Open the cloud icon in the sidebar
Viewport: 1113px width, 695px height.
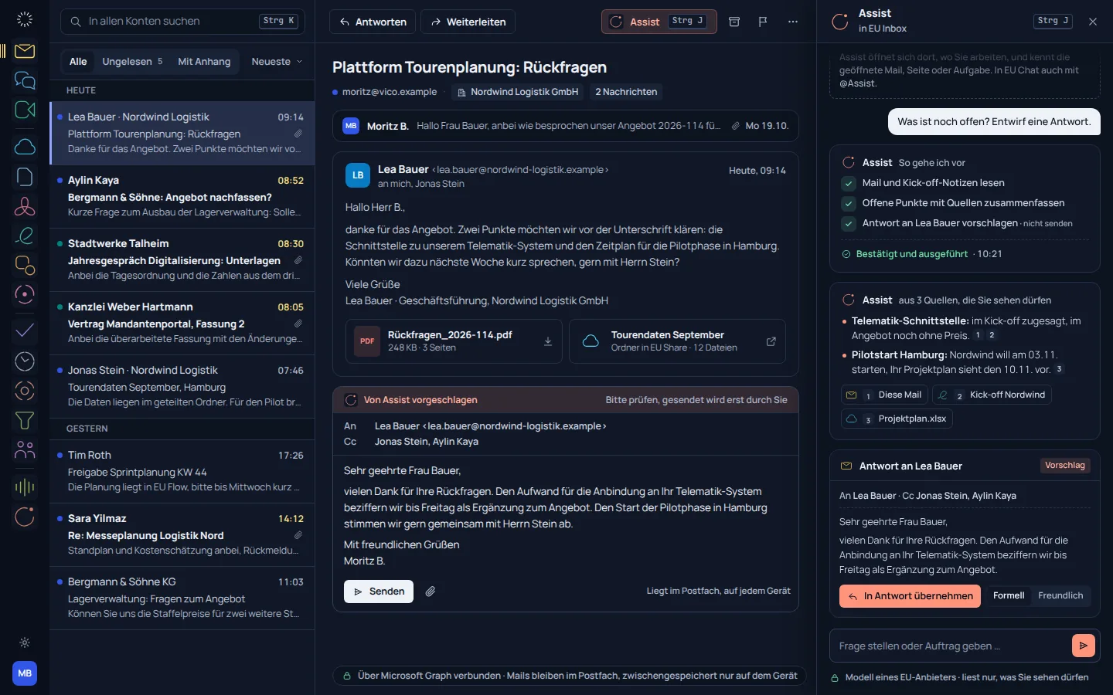25,147
